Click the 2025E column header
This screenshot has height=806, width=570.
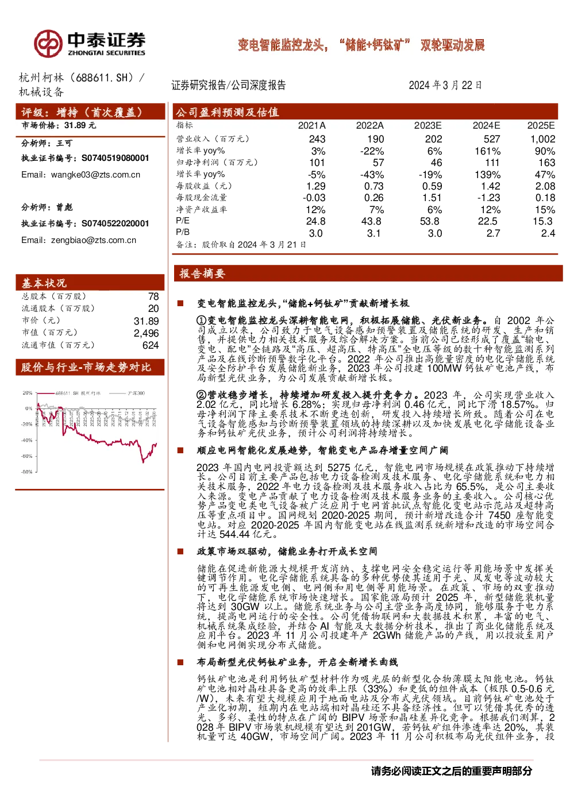541,125
